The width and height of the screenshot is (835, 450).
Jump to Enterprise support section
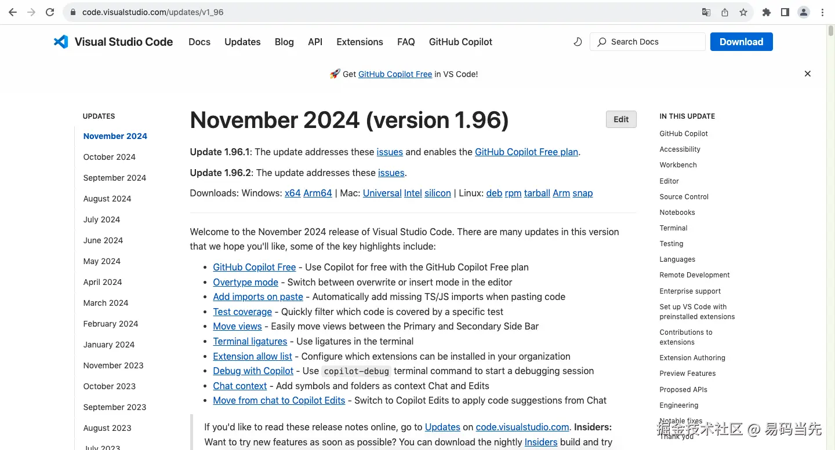click(690, 291)
